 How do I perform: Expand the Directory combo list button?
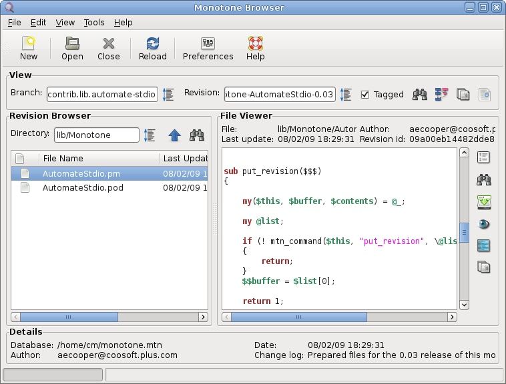click(150, 135)
